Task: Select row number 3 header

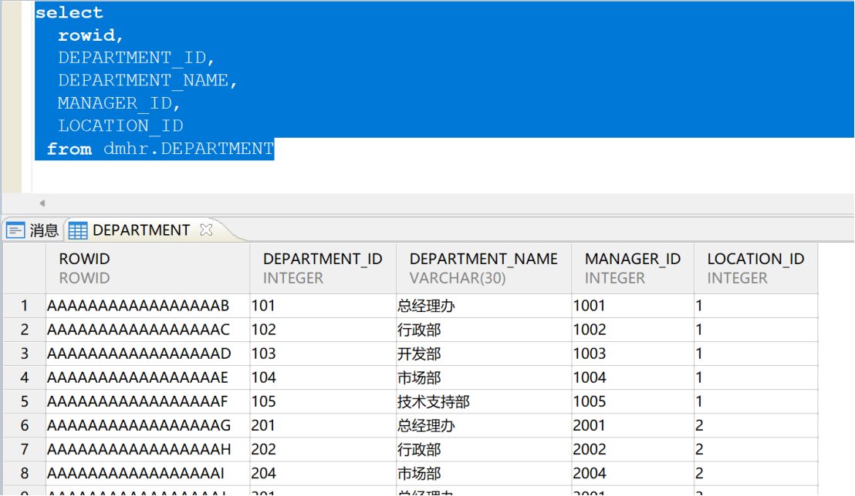Action: [x=25, y=354]
